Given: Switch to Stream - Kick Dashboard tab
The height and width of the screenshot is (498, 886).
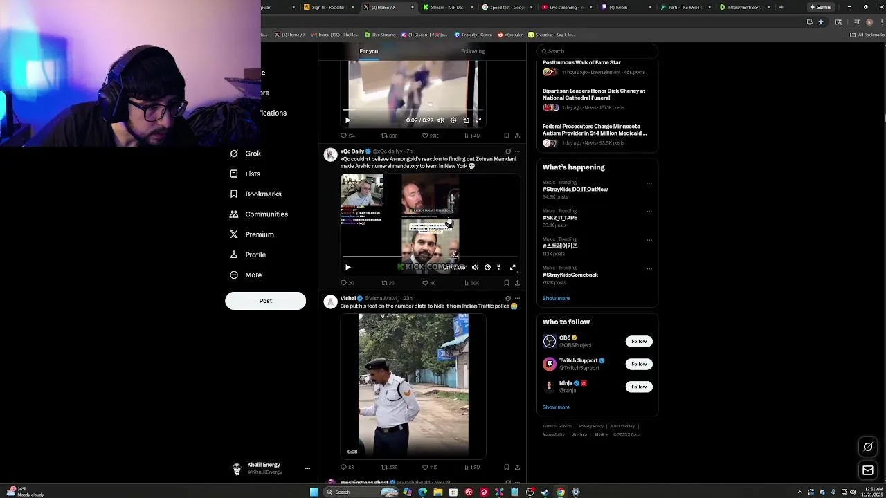Looking at the screenshot, I should coord(448,7).
